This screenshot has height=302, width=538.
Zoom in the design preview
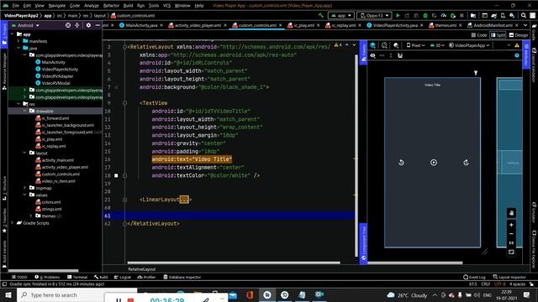point(511,225)
